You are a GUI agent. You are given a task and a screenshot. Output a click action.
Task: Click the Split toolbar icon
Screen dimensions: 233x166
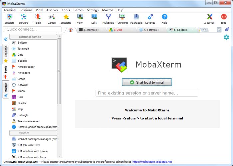click(94, 19)
